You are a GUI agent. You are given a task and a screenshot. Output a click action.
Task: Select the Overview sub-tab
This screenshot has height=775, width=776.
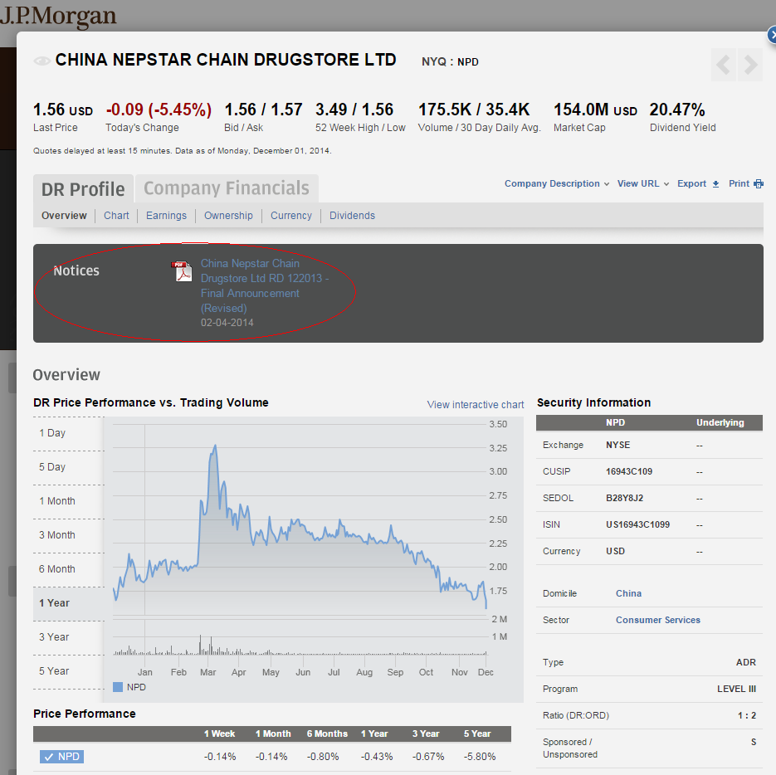click(64, 216)
